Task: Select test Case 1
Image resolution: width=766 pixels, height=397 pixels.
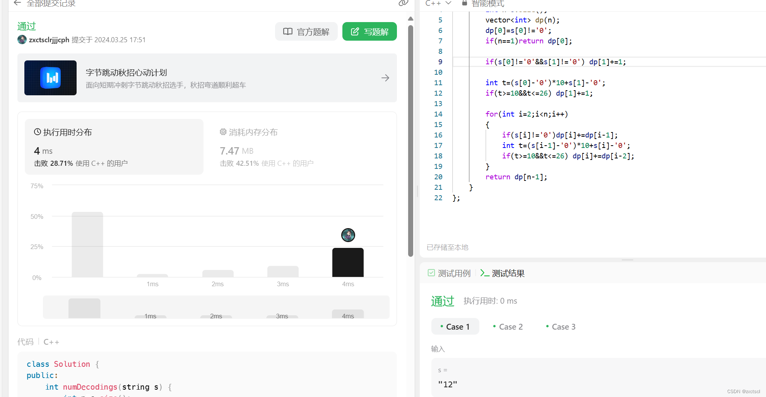Action: click(x=455, y=327)
